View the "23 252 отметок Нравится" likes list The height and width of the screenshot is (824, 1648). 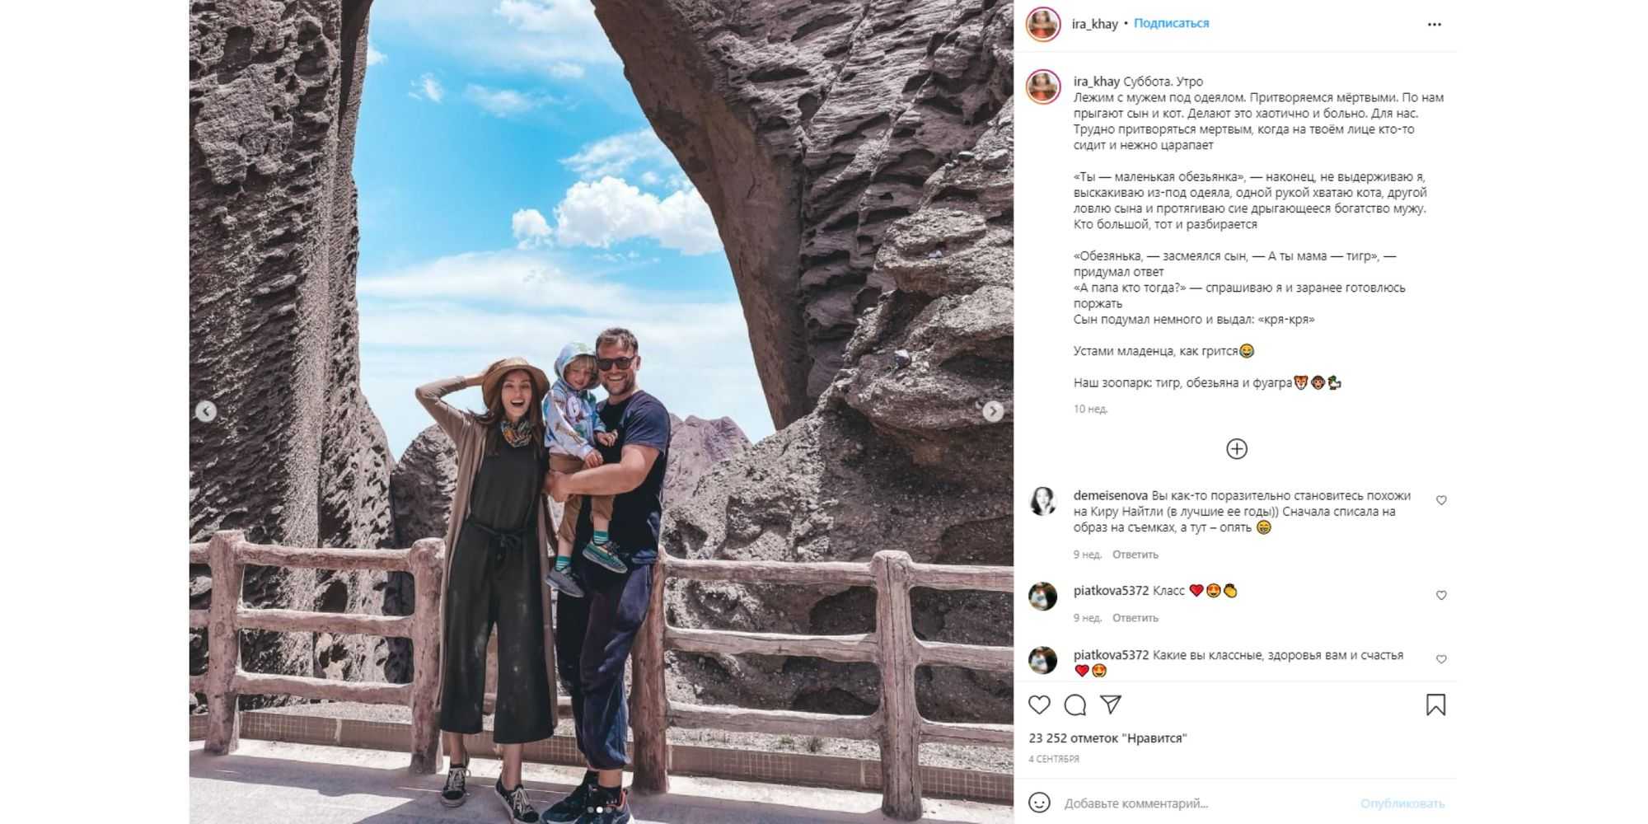coord(1107,738)
